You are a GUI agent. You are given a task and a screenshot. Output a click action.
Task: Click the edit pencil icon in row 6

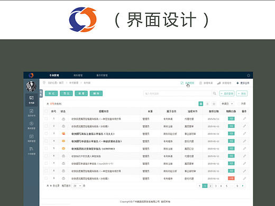[244, 156]
